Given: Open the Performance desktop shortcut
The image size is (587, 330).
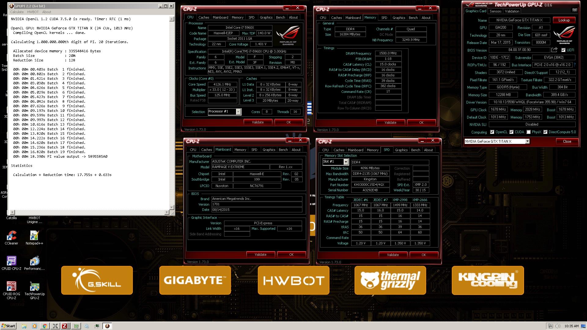Looking at the screenshot, I should coord(34,263).
